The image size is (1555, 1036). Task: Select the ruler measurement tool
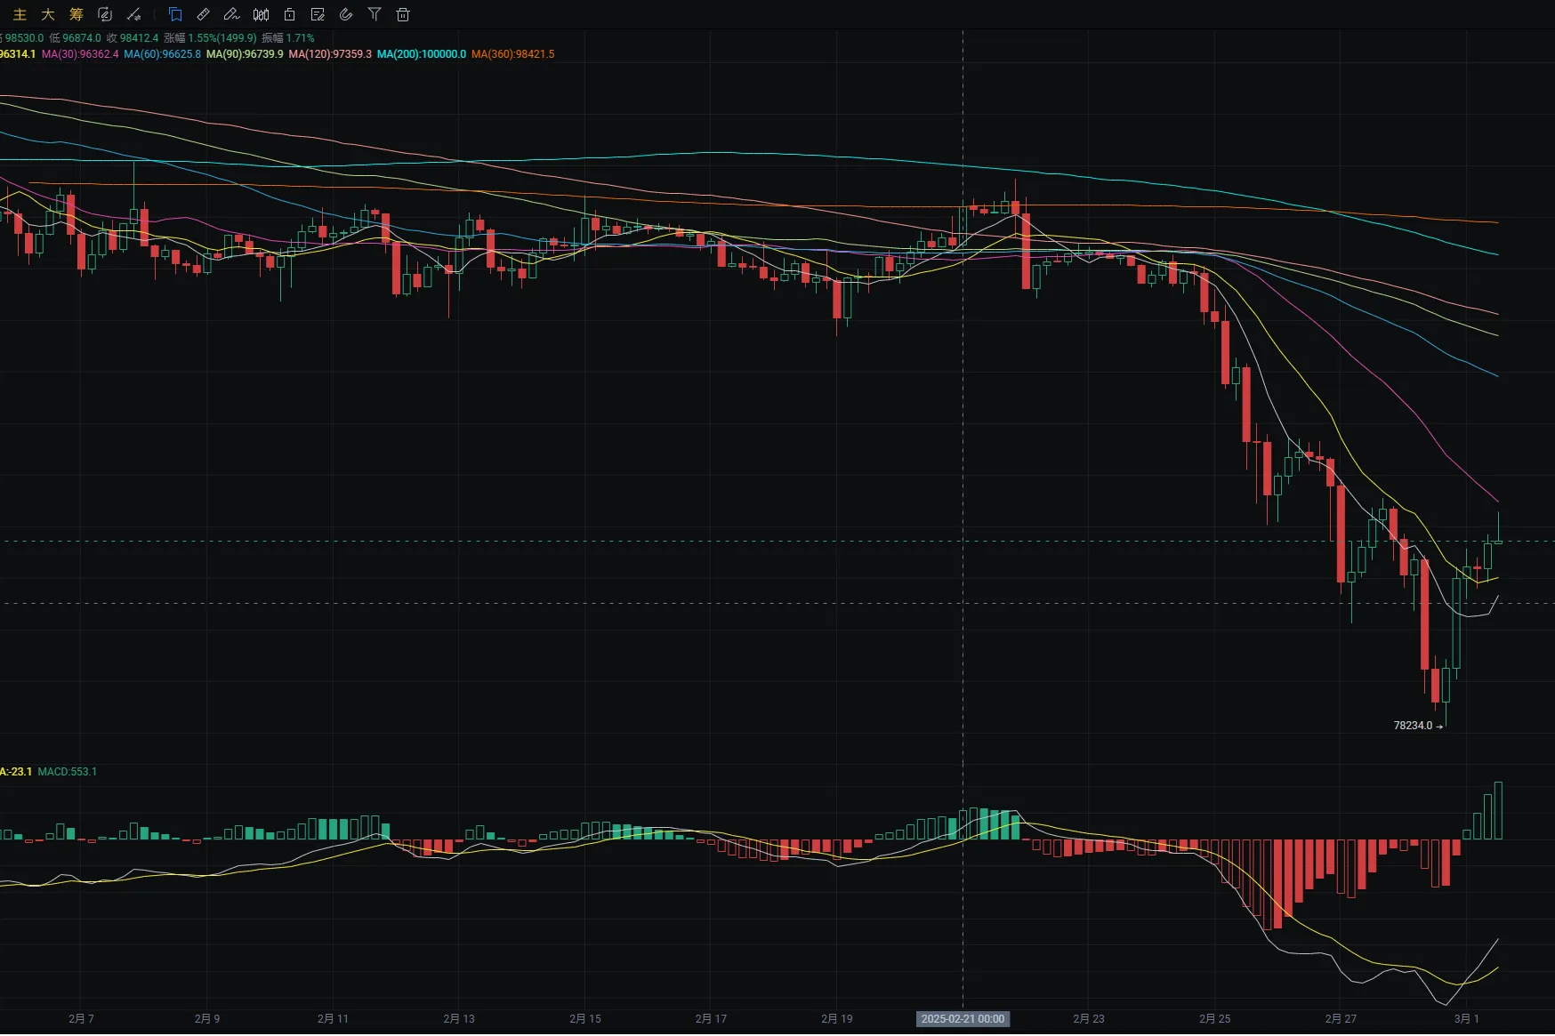click(204, 14)
